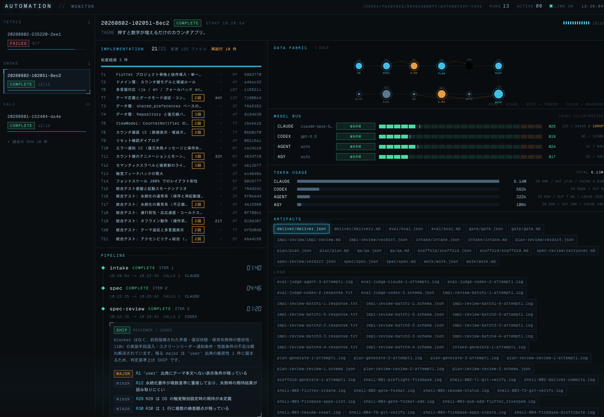This screenshot has width=604, height=417.
Task: Click the MAJOR finding R1 badge
Action: coord(123,374)
